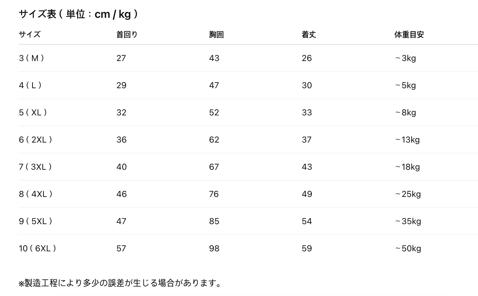
Task: Select the 8 ( 4XL ) size row label
Action: [36, 194]
